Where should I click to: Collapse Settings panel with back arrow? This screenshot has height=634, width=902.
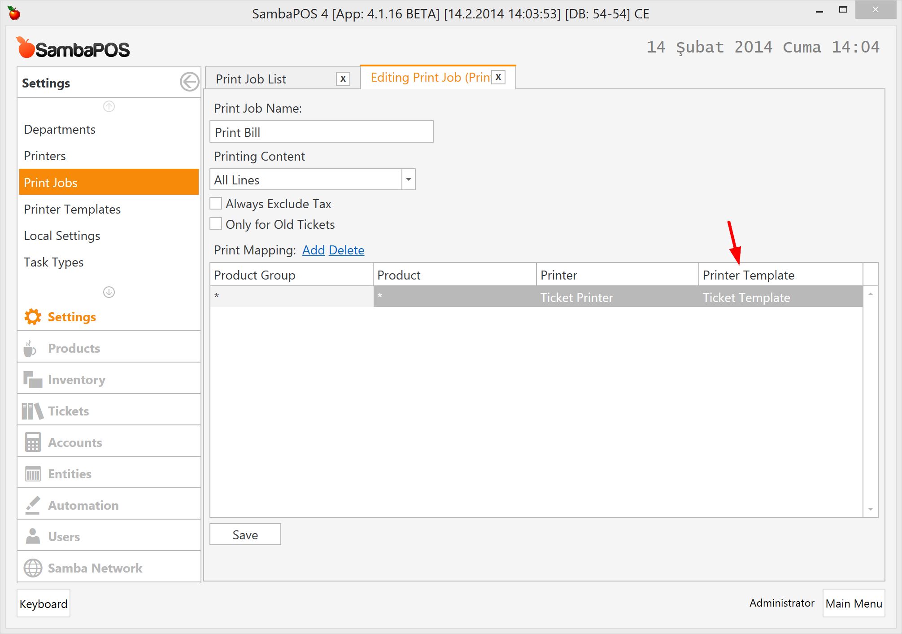tap(189, 82)
